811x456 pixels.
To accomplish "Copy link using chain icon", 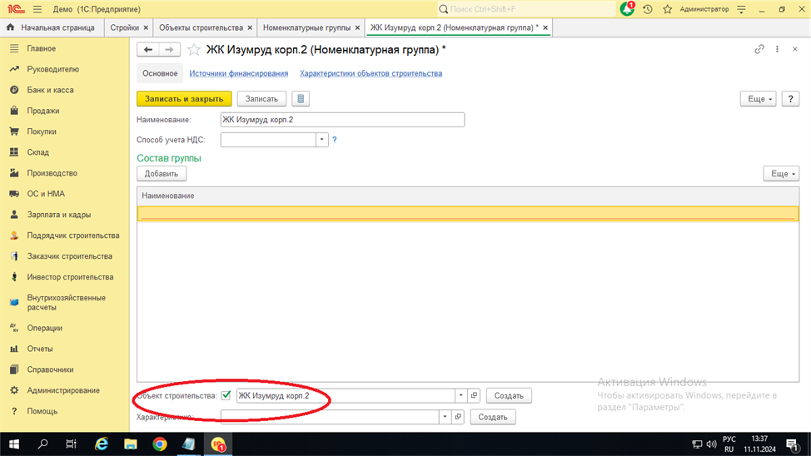I will coord(759,50).
